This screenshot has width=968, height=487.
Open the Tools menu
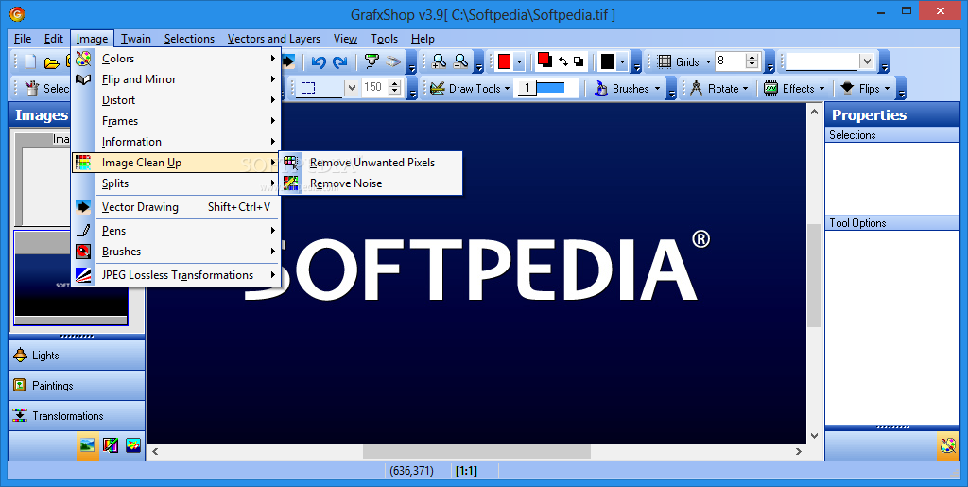384,39
